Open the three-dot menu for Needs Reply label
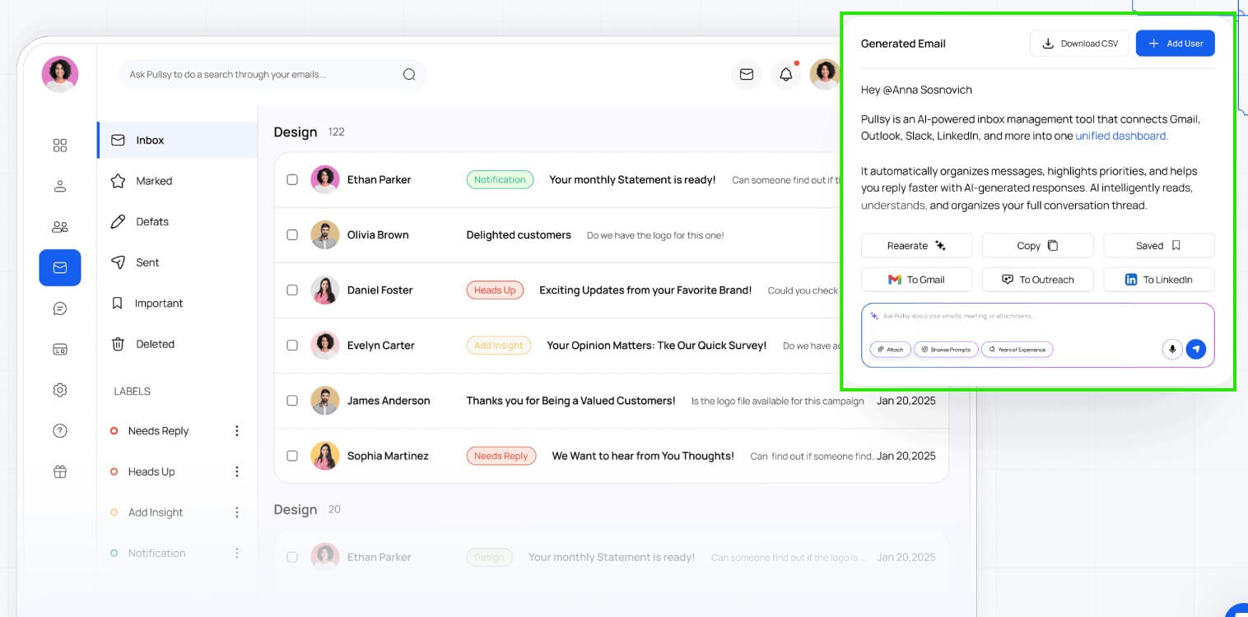The image size is (1248, 617). (x=237, y=430)
